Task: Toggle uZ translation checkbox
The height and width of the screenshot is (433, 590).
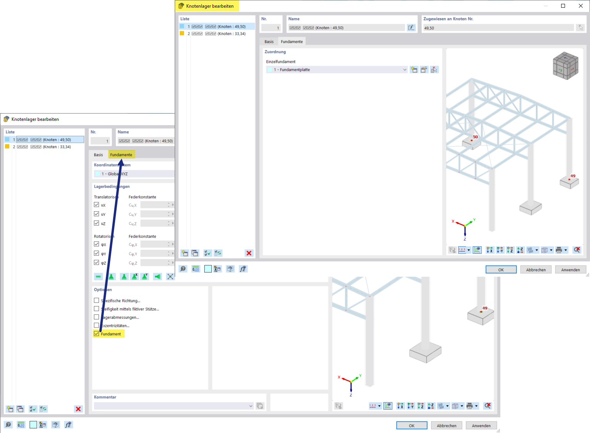Action: pyautogui.click(x=97, y=223)
